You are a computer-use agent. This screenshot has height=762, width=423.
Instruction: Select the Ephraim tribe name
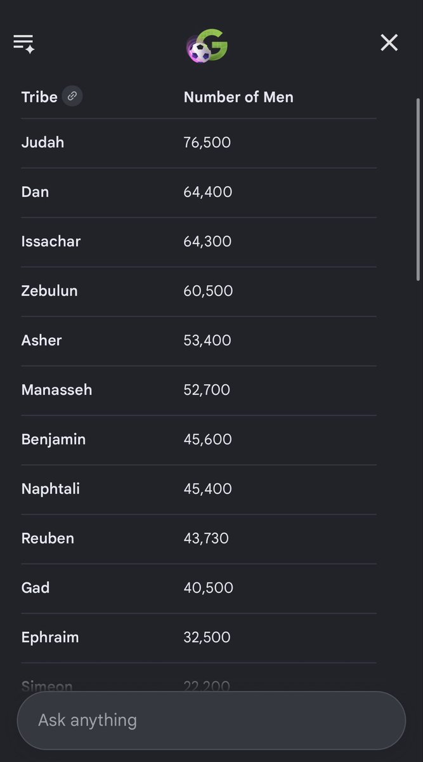50,638
